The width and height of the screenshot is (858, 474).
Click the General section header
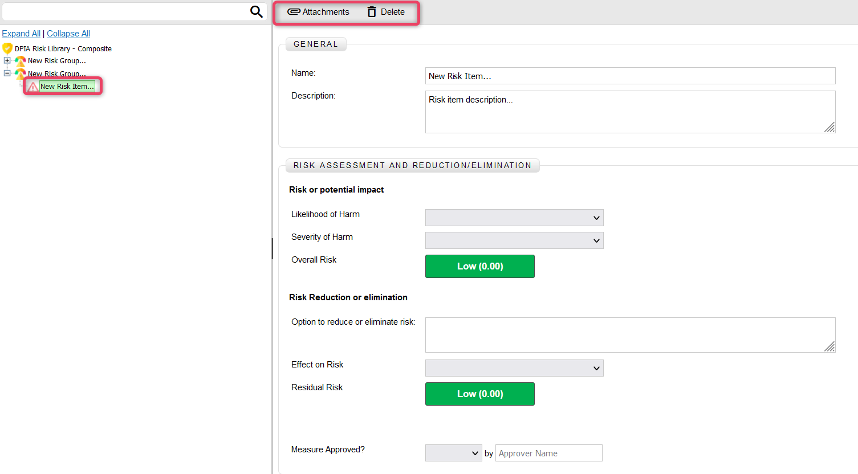tap(316, 44)
